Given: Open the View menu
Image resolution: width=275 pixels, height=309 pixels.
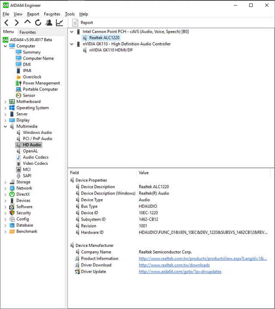Looking at the screenshot, I should [18, 14].
